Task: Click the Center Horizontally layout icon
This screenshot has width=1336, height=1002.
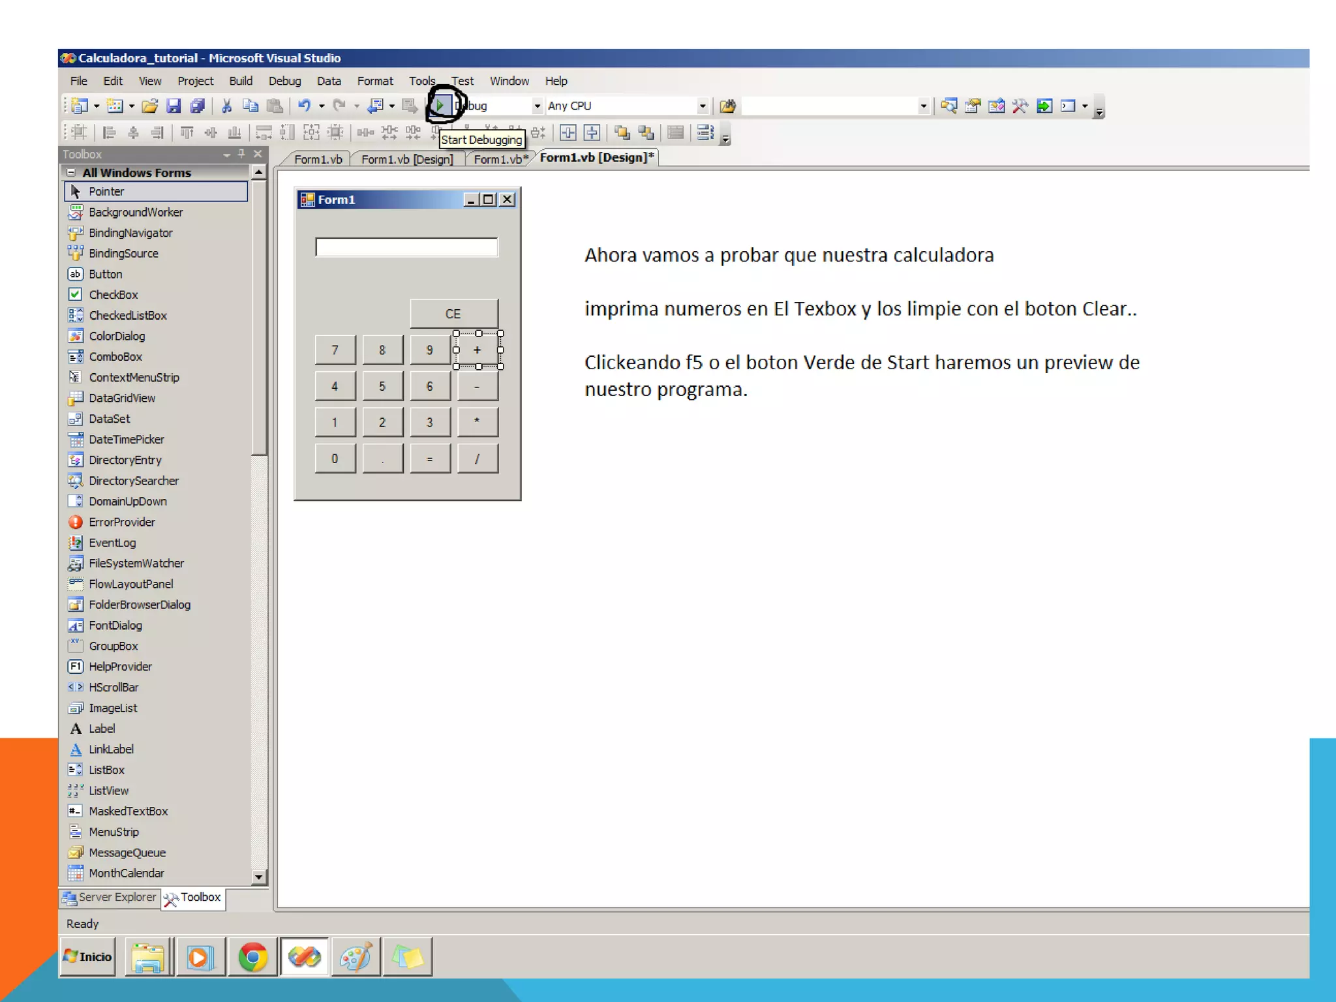Action: point(568,133)
